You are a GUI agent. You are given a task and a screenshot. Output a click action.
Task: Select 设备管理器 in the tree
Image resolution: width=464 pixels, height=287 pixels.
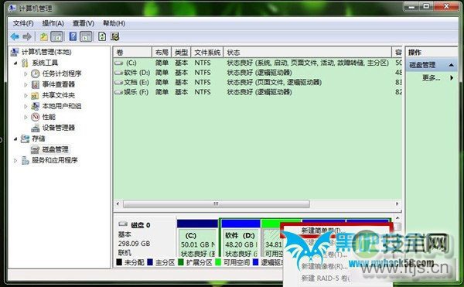59,128
